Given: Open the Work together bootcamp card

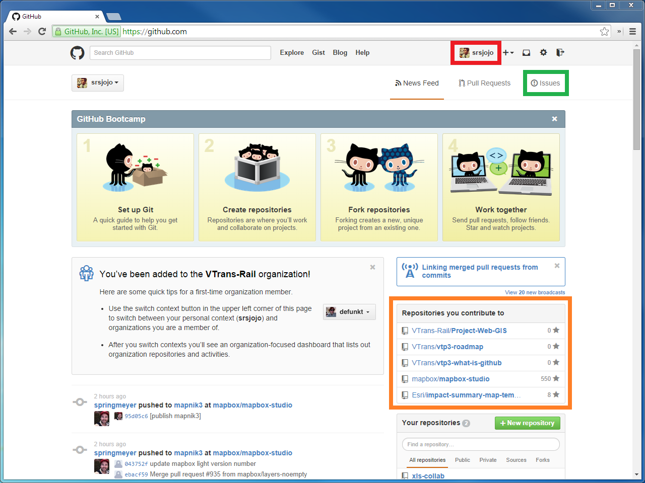Looking at the screenshot, I should click(x=501, y=187).
